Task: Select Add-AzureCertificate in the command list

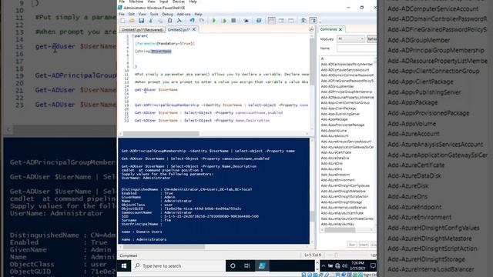Action: [336, 152]
